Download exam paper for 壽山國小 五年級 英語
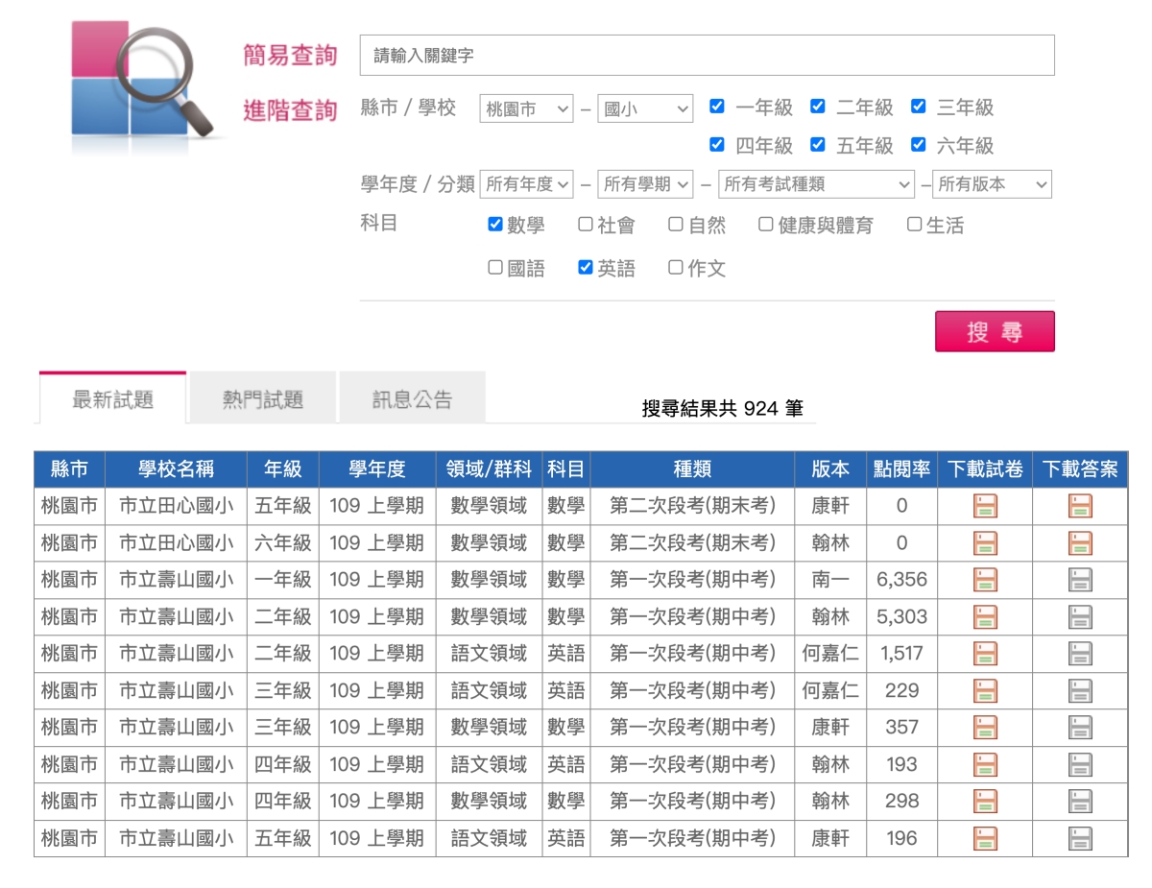The image size is (1152, 888). click(985, 838)
